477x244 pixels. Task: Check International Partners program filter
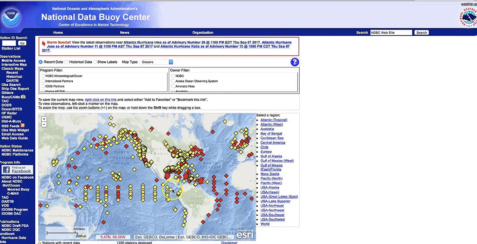click(43, 81)
